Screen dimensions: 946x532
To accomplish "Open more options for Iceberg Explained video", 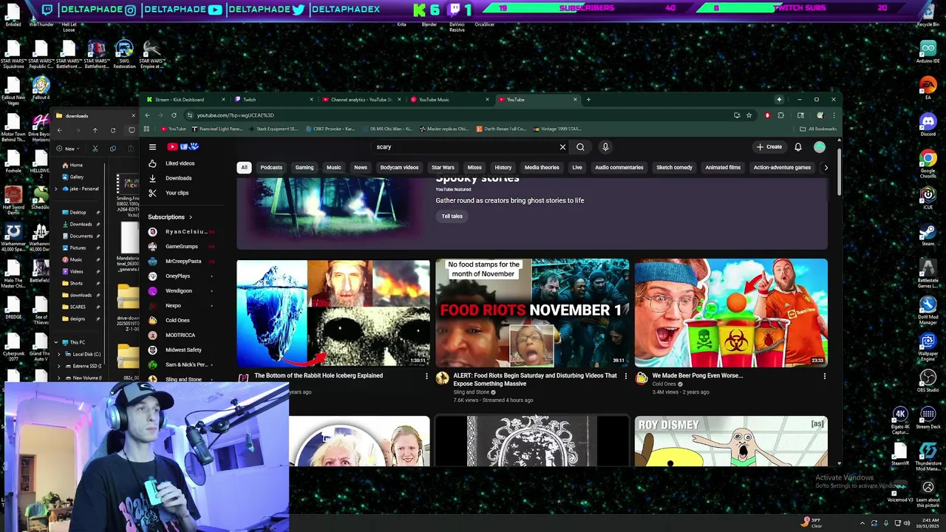I will pyautogui.click(x=426, y=376).
